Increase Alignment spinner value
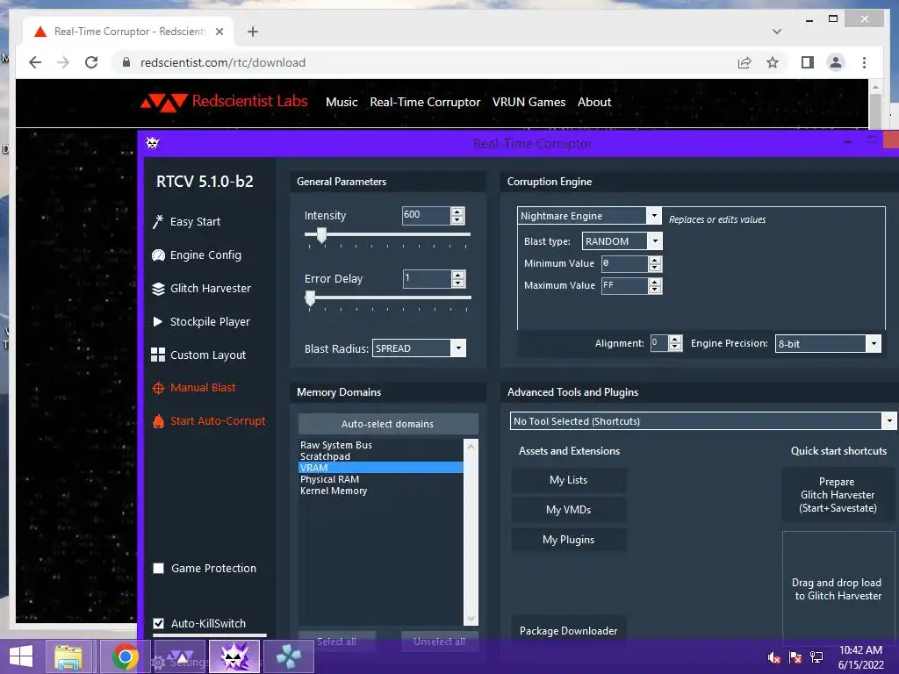899x674 pixels. pyautogui.click(x=675, y=340)
